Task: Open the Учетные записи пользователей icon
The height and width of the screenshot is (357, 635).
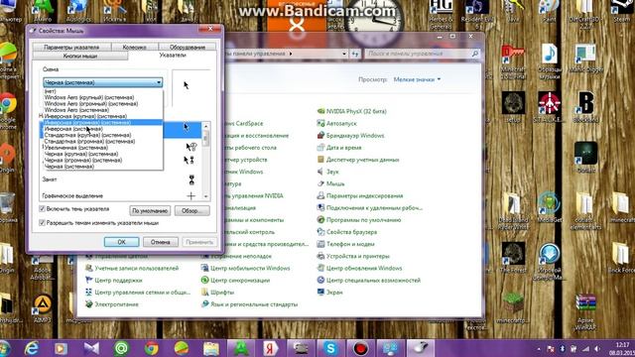Action: pyautogui.click(x=89, y=268)
